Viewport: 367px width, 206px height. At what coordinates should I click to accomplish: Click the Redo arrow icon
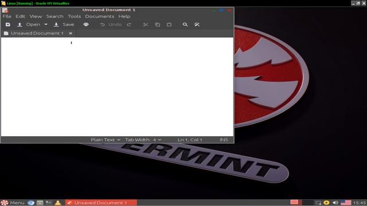[x=129, y=25]
